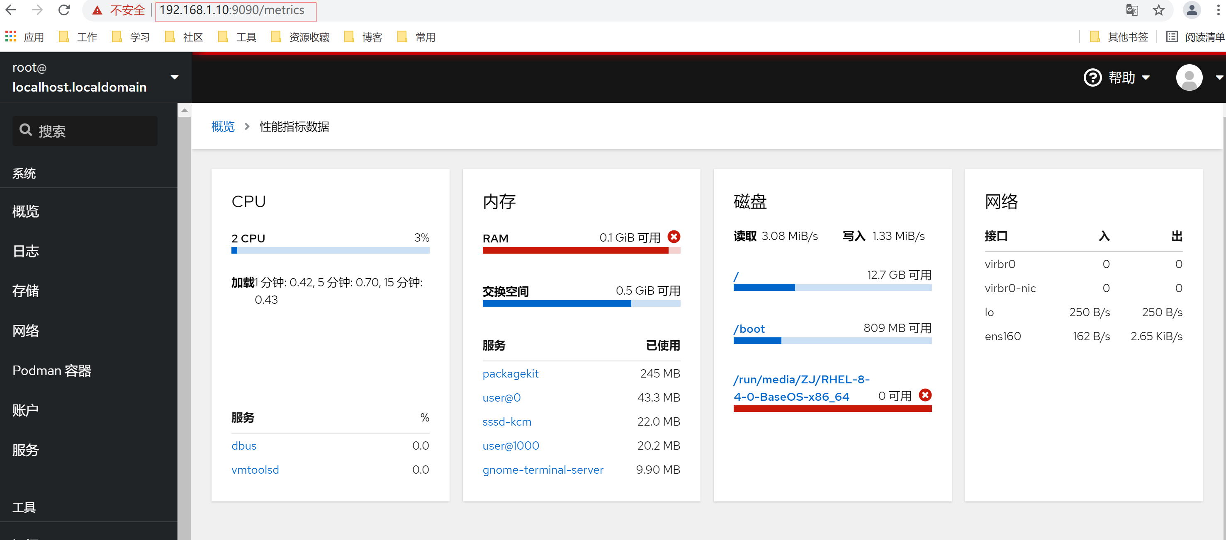The width and height of the screenshot is (1226, 540).
Task: Click the not-secure warning triangle icon
Action: (97, 10)
